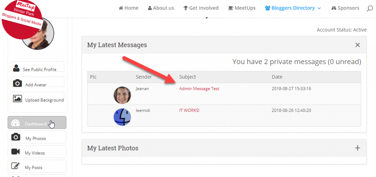Click the pencil edit icon beside My Posts

(x=15, y=166)
